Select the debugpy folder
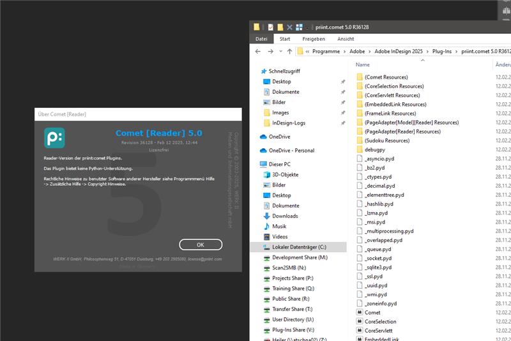Image resolution: width=511 pixels, height=341 pixels. click(x=374, y=150)
